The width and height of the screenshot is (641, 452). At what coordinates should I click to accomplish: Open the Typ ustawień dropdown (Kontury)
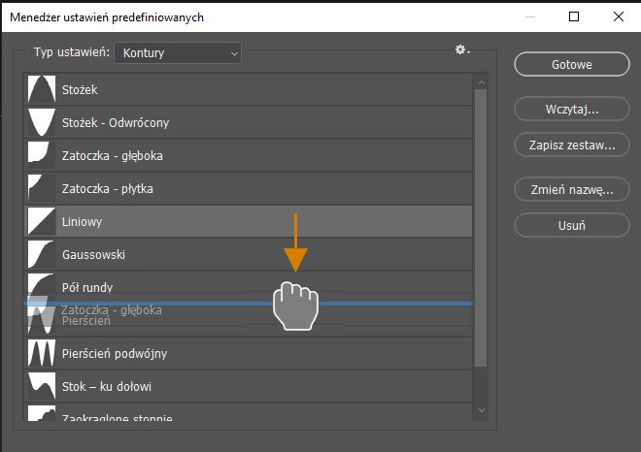[x=178, y=53]
